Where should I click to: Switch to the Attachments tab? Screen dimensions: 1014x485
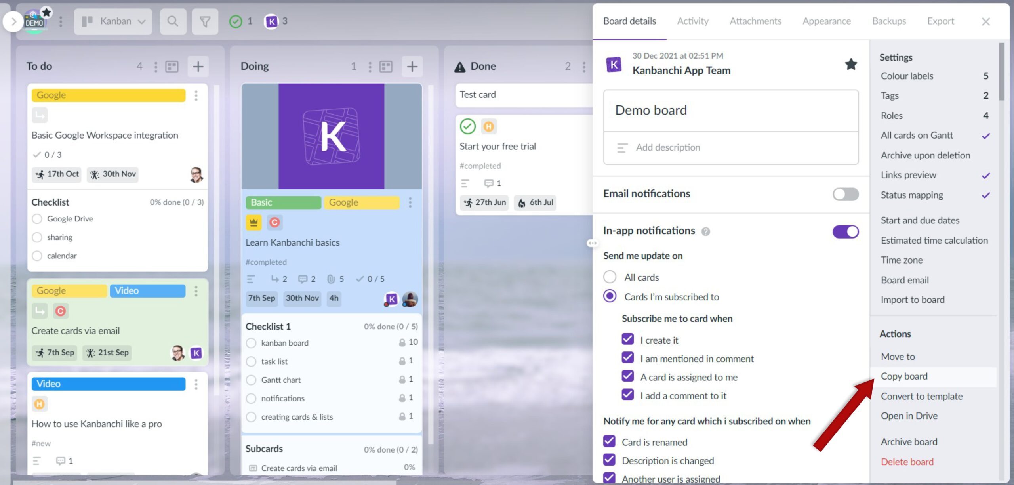(x=755, y=21)
